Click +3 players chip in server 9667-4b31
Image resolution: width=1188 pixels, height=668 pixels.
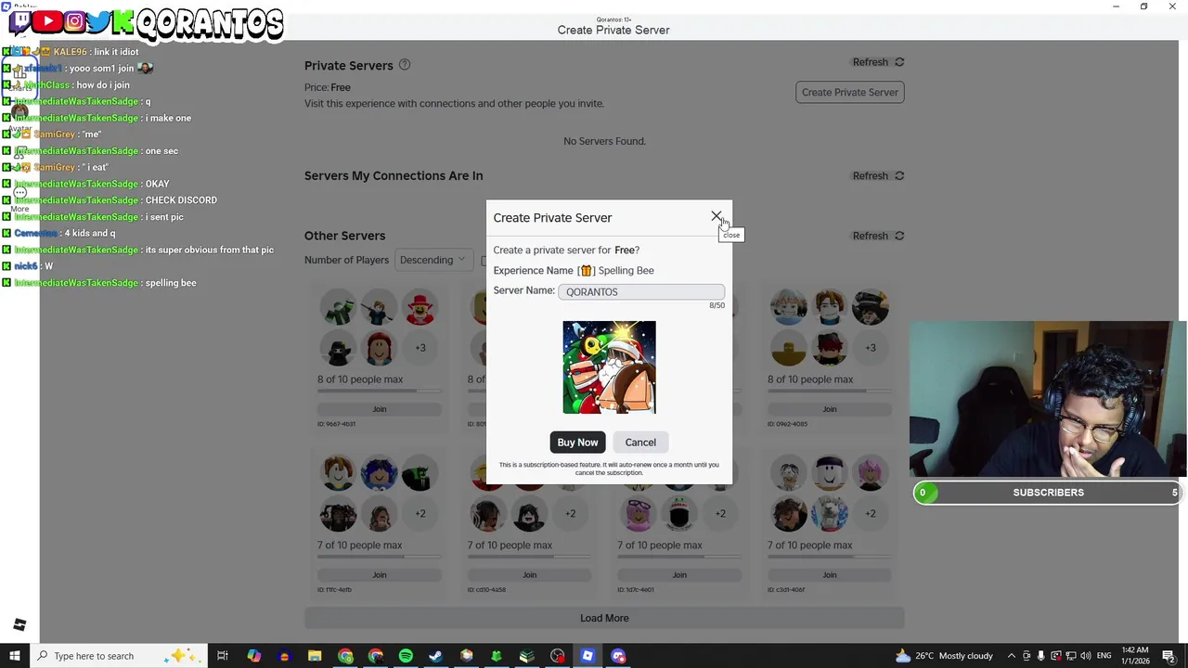click(420, 348)
